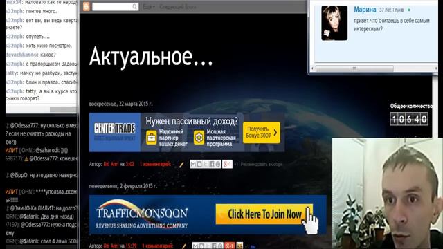Click warning triangle icon before @Odessa777 message

point(26,159)
